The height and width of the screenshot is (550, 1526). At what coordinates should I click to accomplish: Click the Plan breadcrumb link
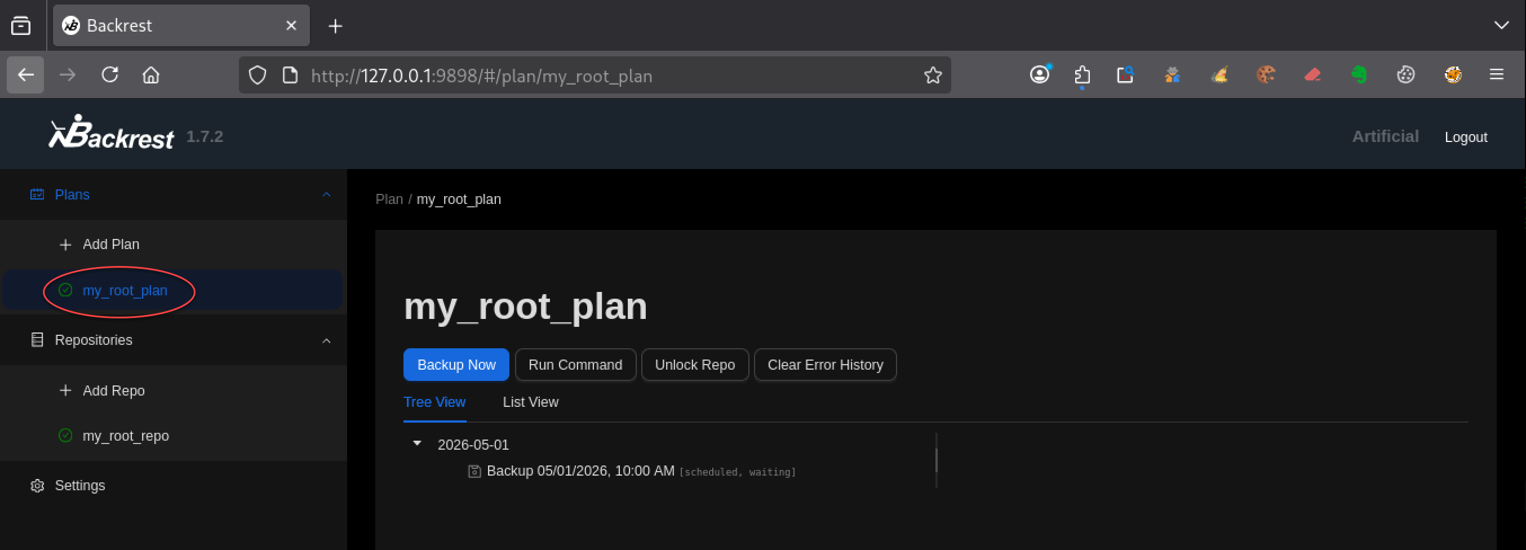389,199
